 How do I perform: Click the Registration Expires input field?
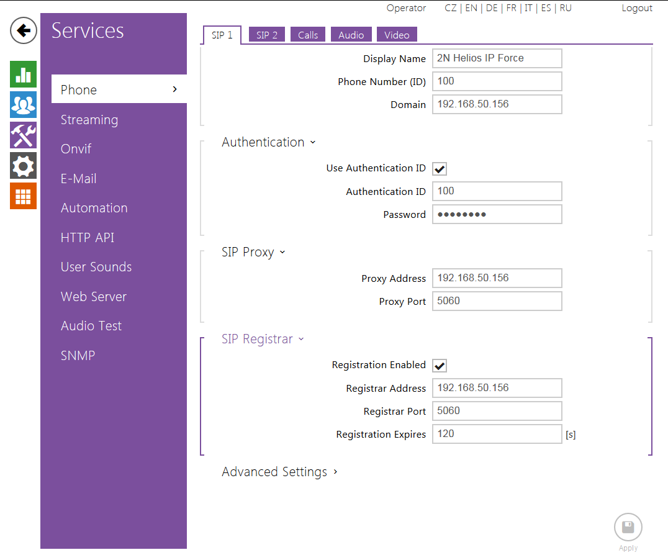point(497,434)
